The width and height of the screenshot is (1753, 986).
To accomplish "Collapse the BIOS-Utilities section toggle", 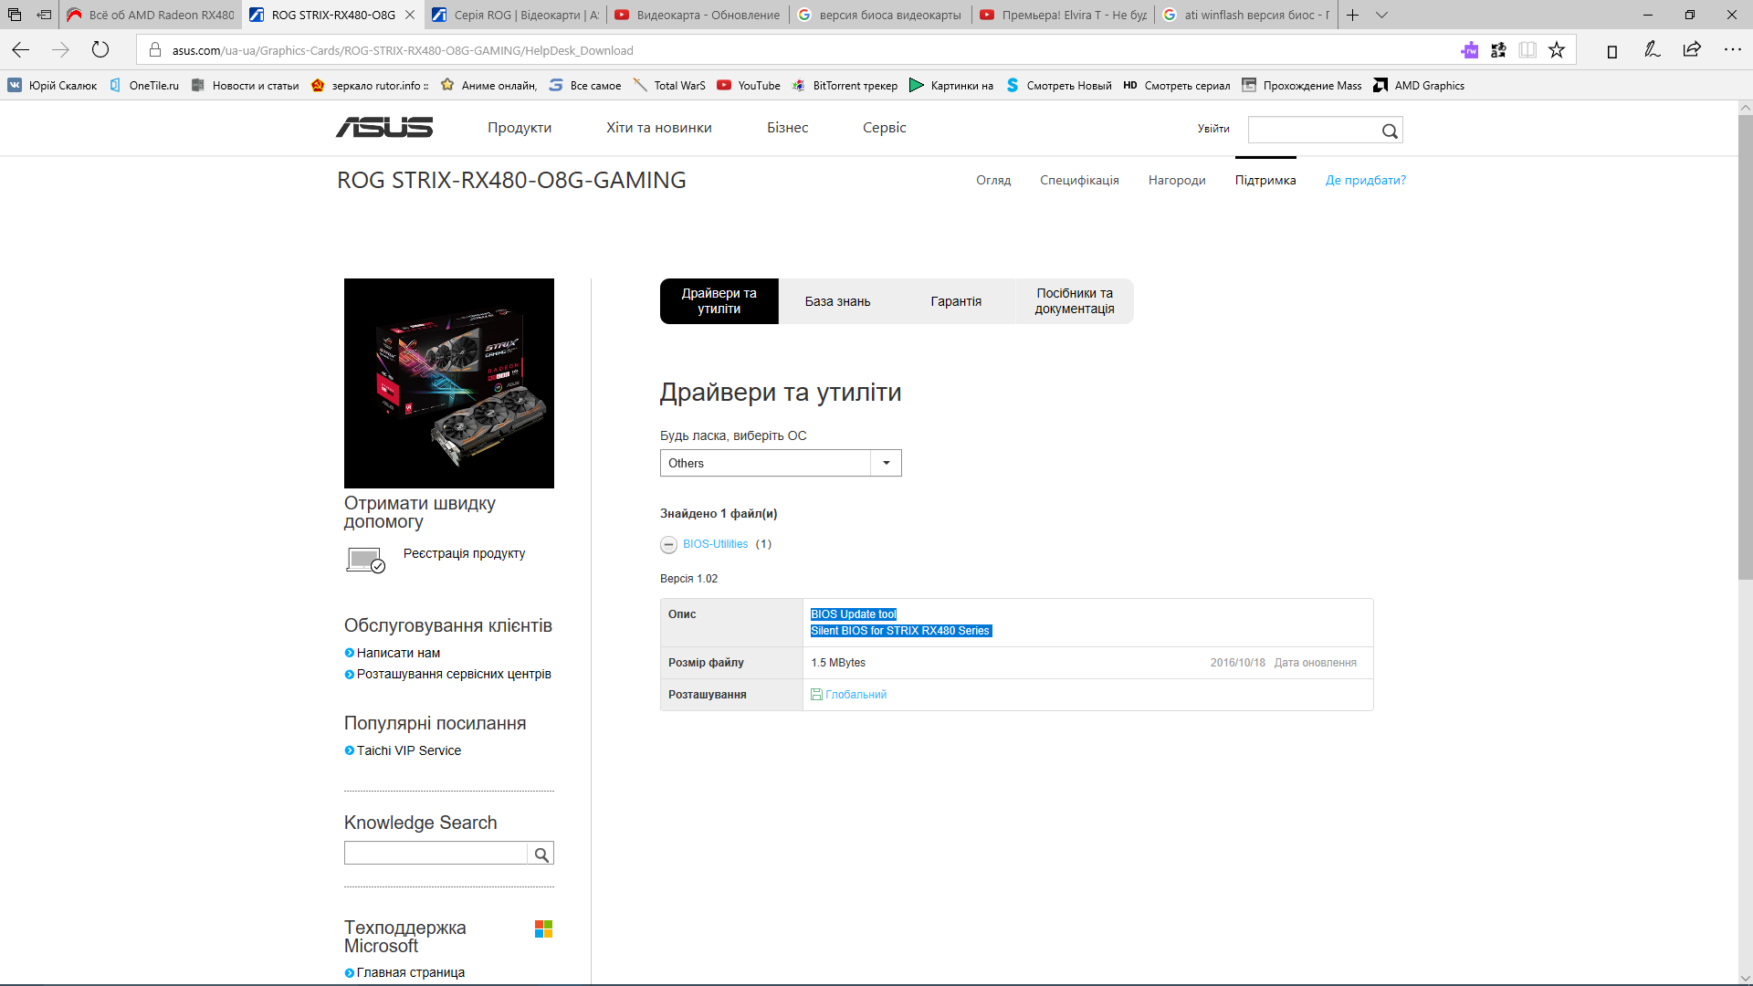I will (668, 545).
